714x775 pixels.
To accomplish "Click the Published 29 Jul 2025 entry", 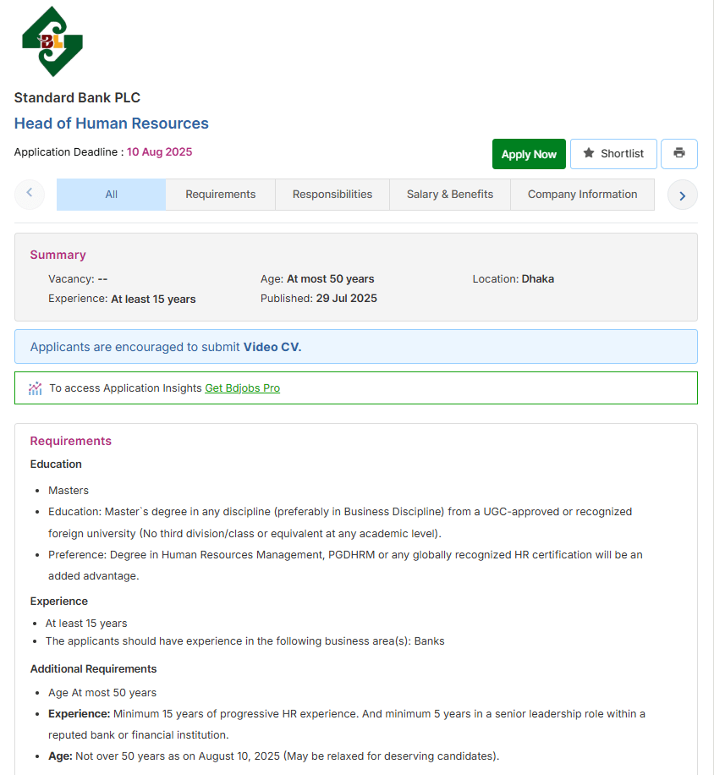I will [x=319, y=299].
